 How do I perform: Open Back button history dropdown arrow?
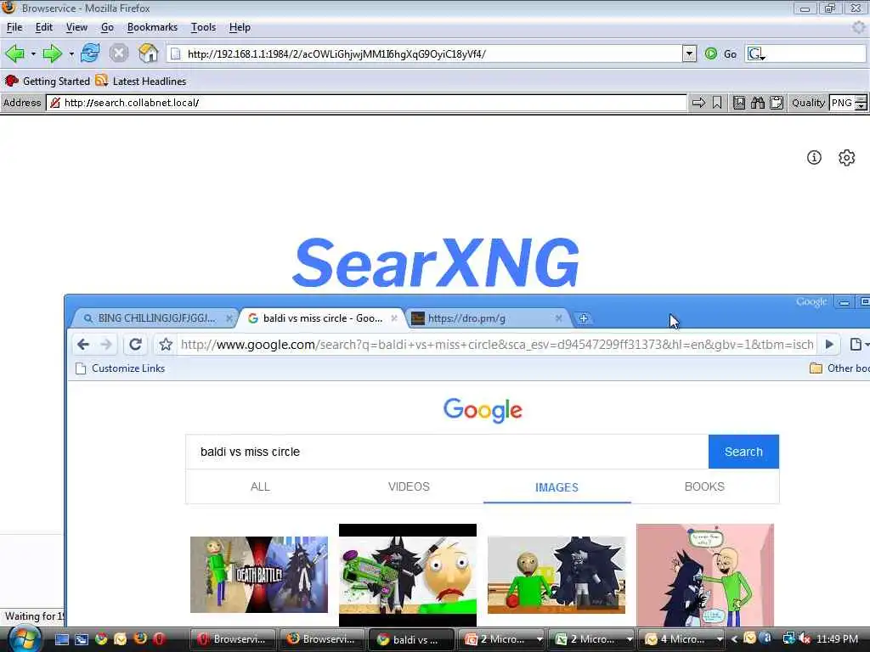tap(33, 53)
